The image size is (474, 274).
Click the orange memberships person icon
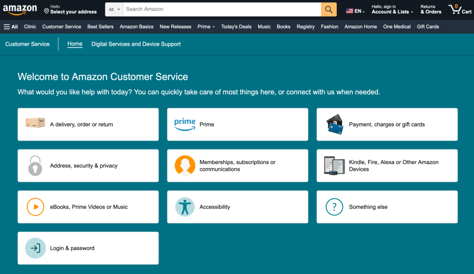pyautogui.click(x=185, y=166)
